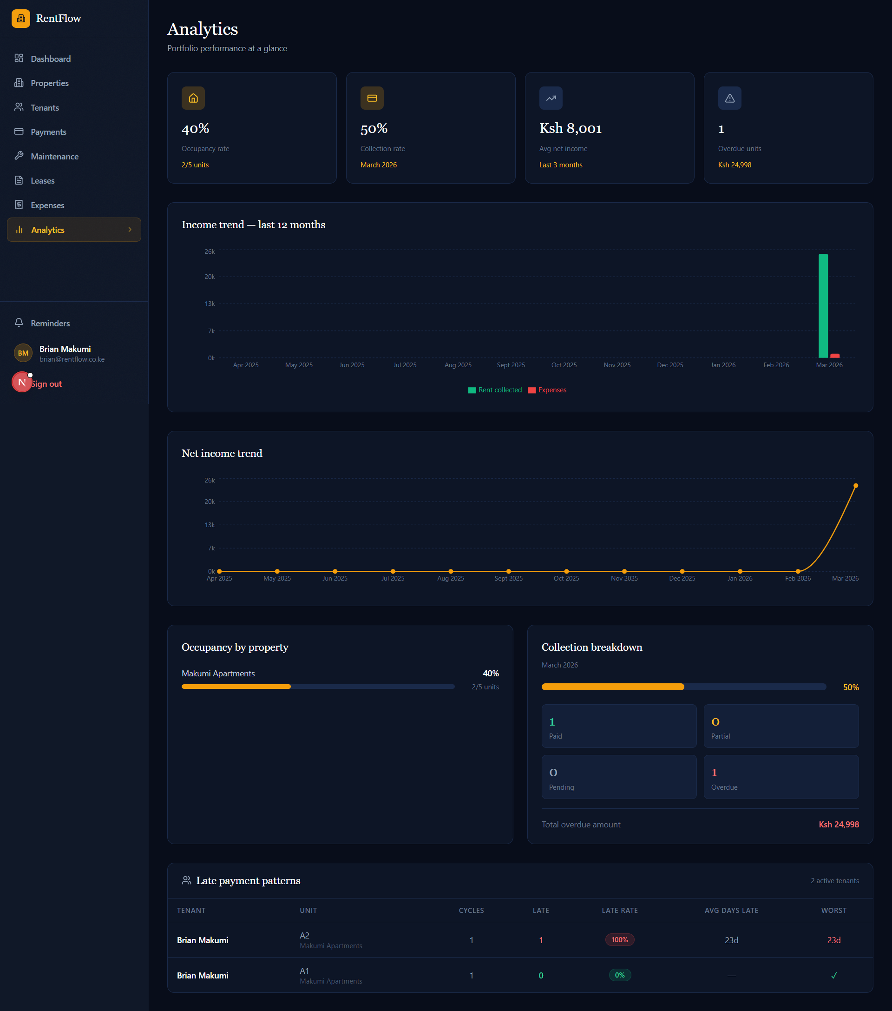Click the 100% late rate badge
The height and width of the screenshot is (1011, 892).
click(620, 940)
